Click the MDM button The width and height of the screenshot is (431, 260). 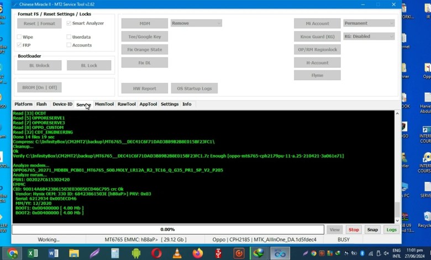click(x=145, y=23)
